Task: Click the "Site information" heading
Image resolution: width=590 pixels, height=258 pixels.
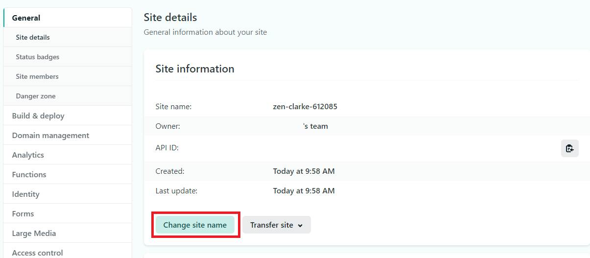Action: coord(195,69)
